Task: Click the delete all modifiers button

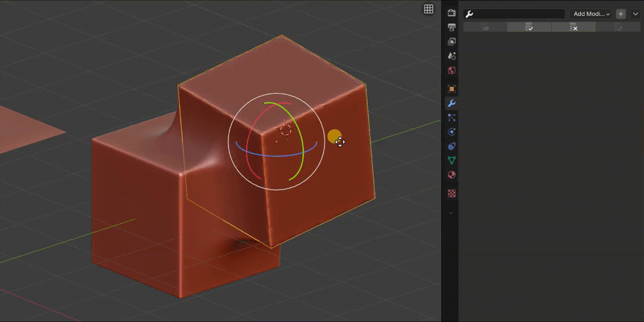Action: coord(573,27)
